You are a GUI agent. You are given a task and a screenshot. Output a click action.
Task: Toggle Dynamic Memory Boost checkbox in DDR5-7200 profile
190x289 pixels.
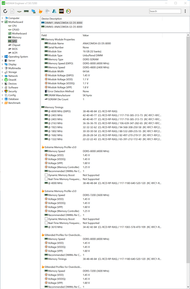pyautogui.click(x=46, y=219)
